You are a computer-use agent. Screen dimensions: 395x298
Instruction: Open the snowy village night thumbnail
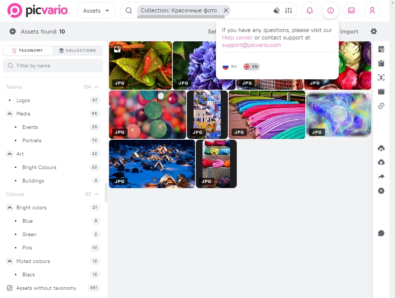pyautogui.click(x=152, y=164)
